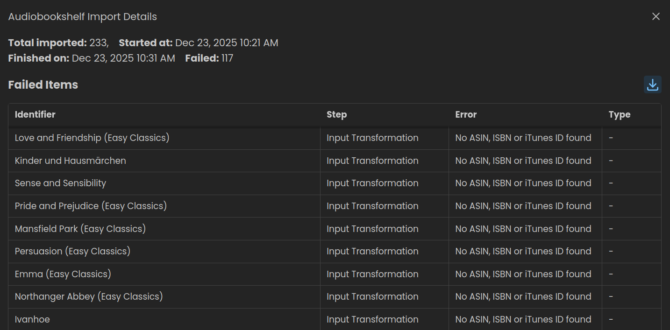This screenshot has width=670, height=330.
Task: Click the error message for Ivanhoe
Action: click(x=523, y=320)
